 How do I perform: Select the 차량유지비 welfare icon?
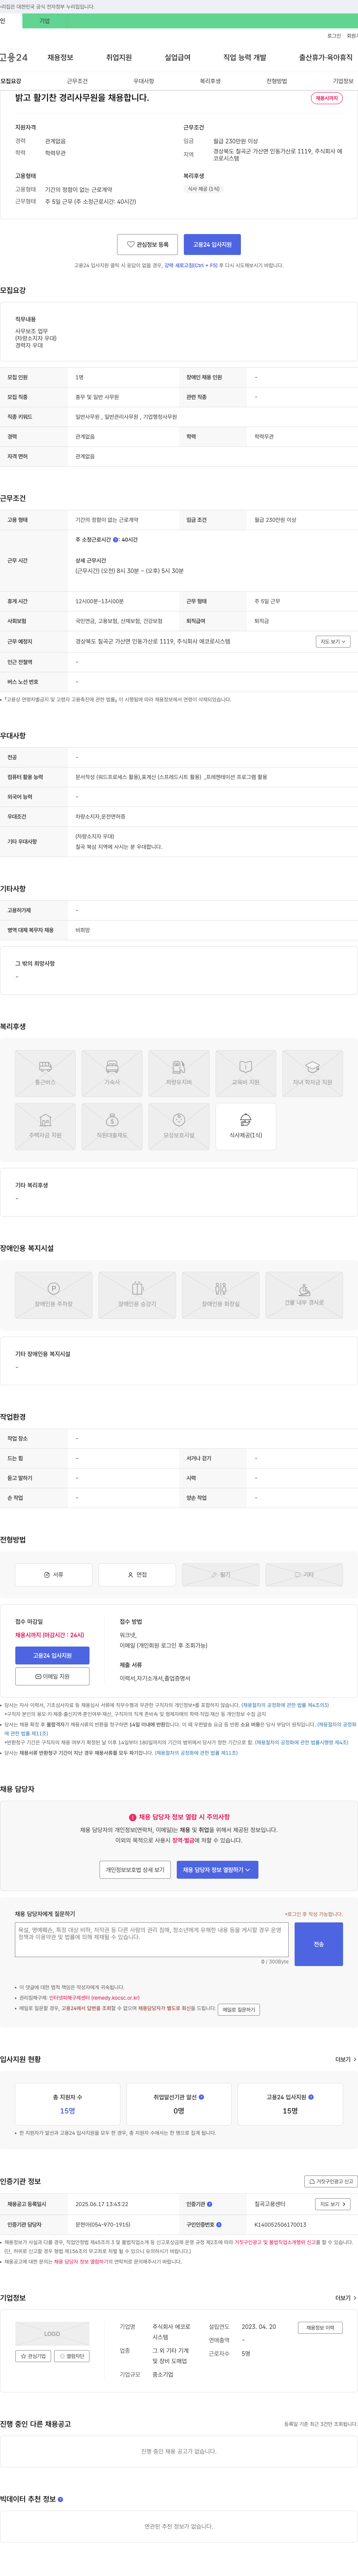179,1073
